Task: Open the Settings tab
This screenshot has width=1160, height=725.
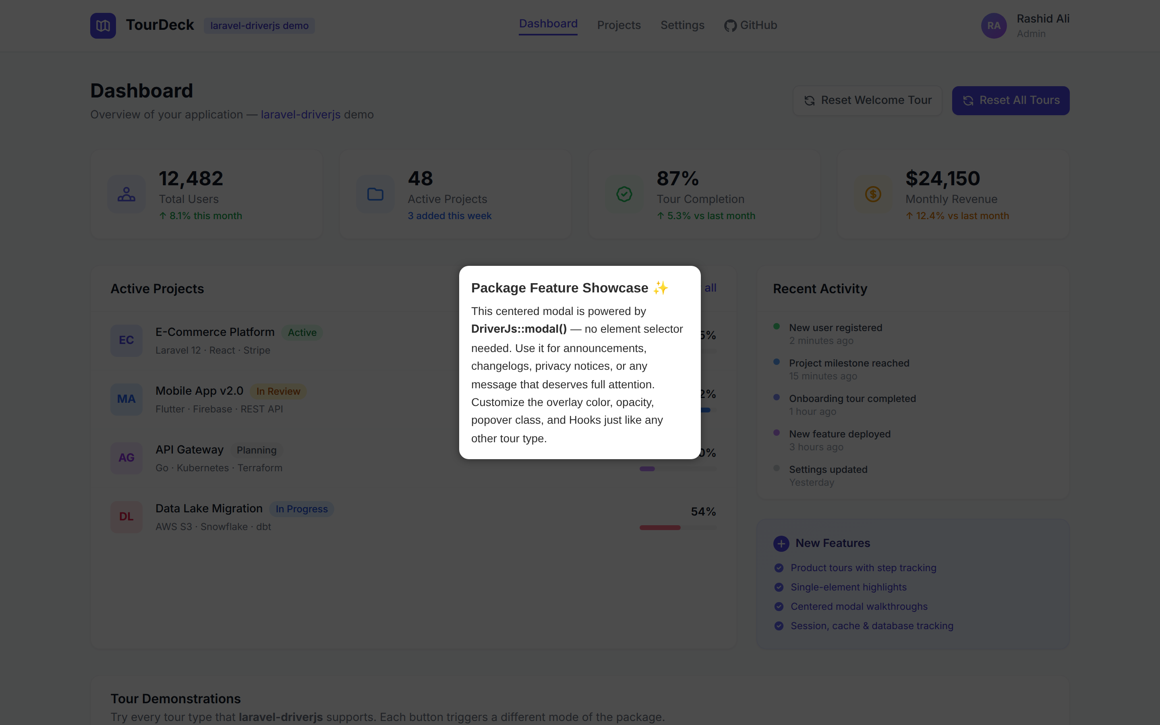Action: [682, 25]
